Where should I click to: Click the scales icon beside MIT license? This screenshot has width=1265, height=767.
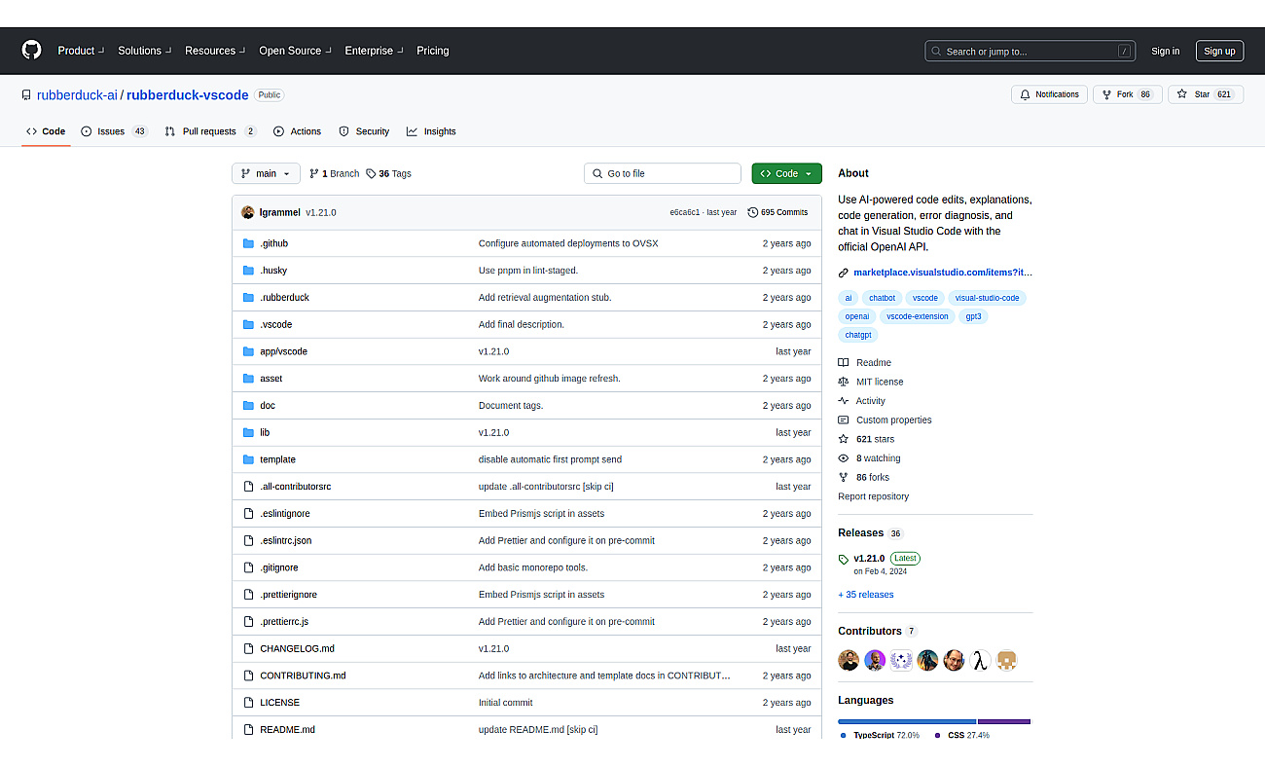coord(844,382)
